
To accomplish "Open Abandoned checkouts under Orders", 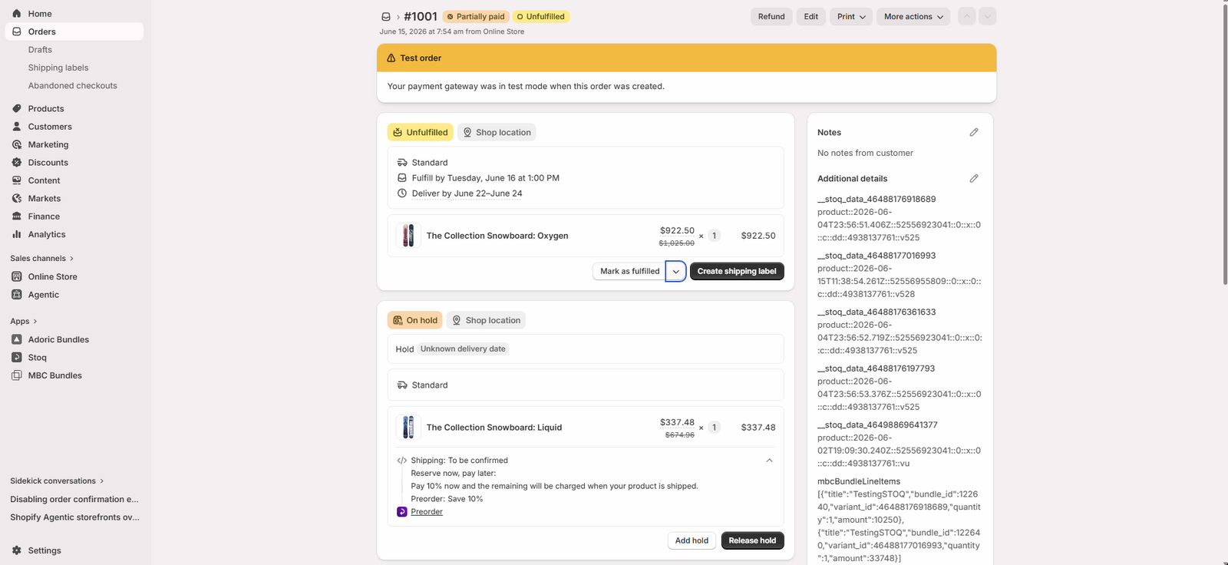I will pyautogui.click(x=73, y=86).
